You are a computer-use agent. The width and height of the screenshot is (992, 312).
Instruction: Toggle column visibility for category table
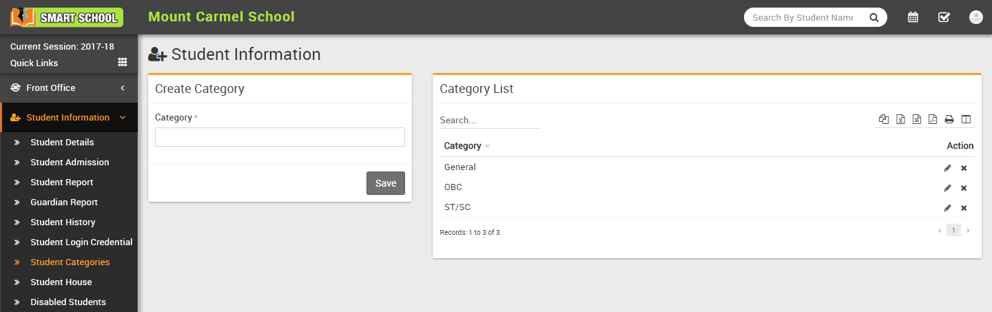coord(966,120)
